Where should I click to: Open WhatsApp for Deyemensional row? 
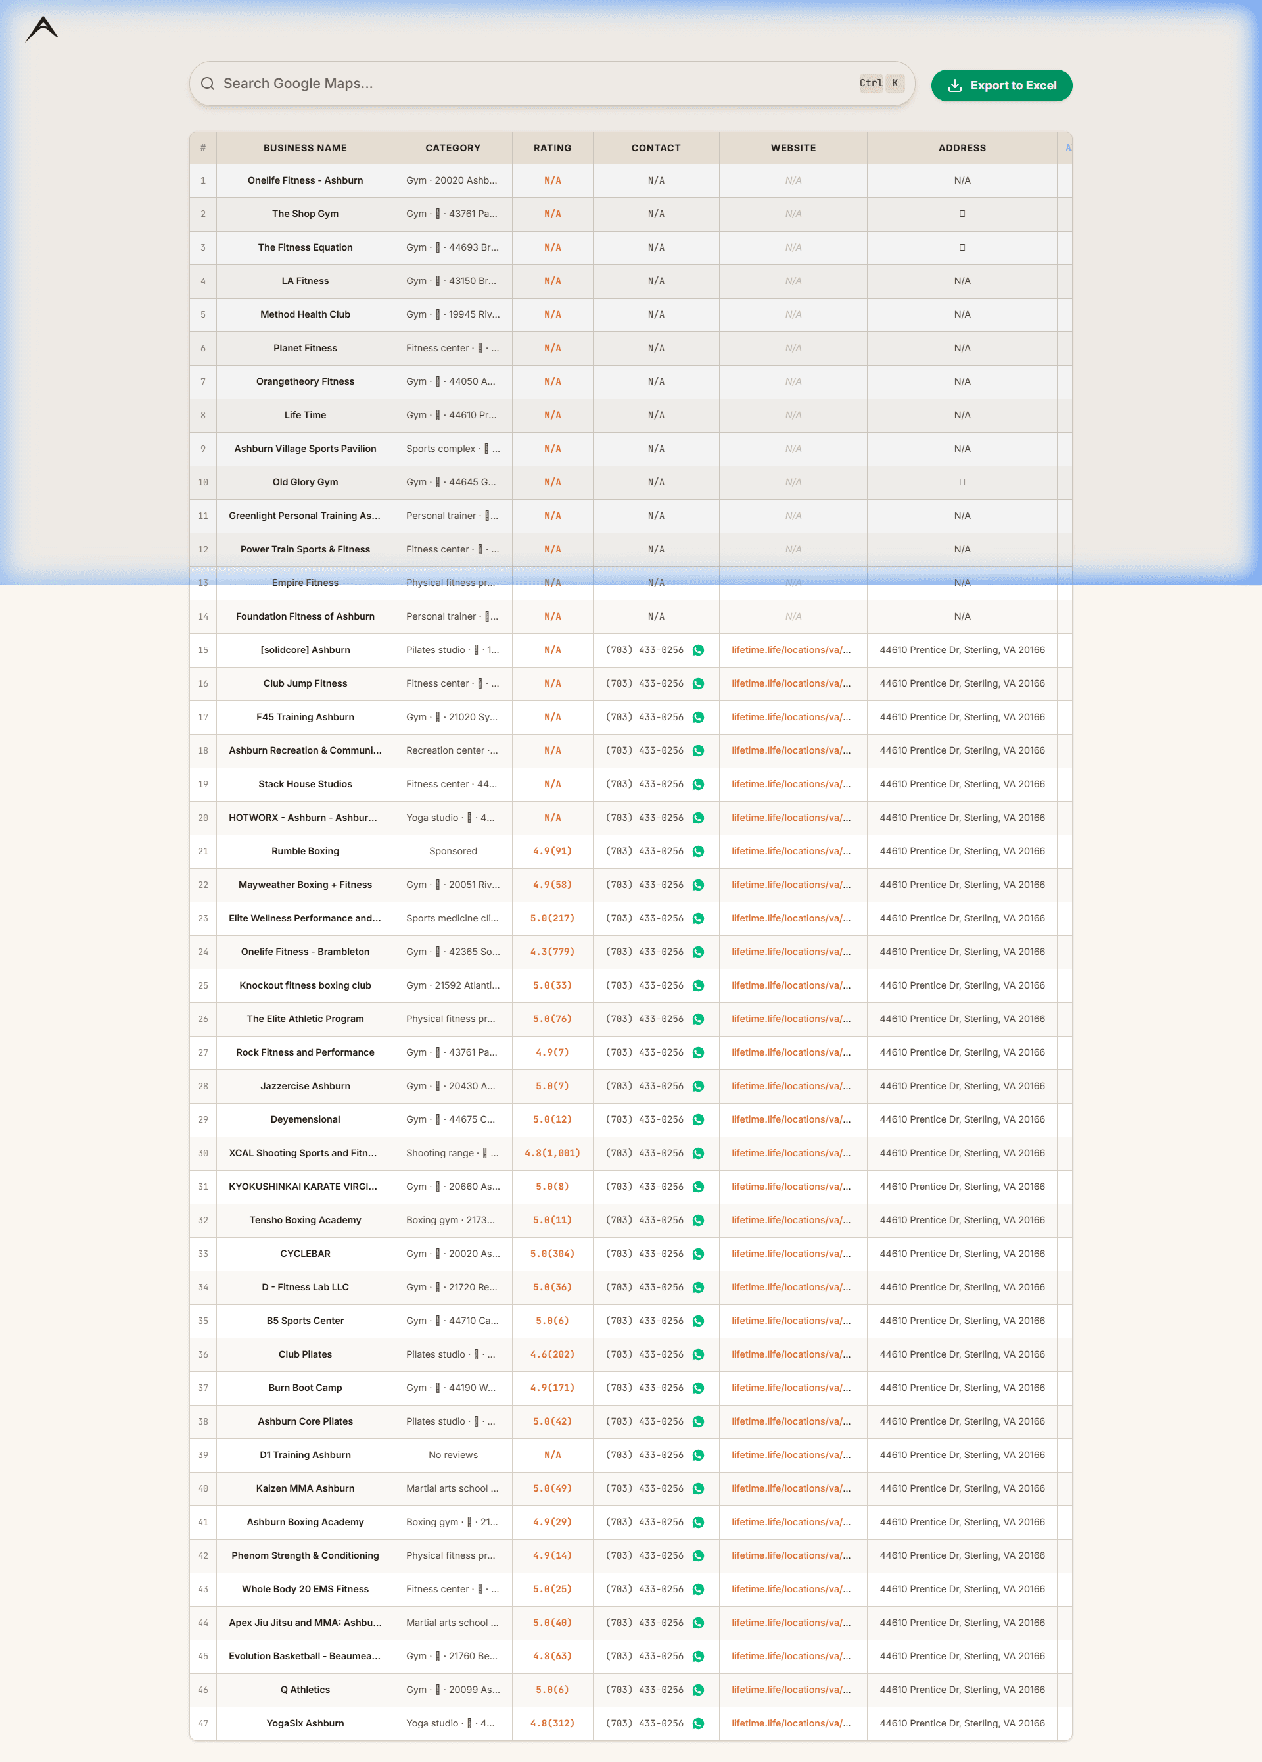pyautogui.click(x=698, y=1119)
